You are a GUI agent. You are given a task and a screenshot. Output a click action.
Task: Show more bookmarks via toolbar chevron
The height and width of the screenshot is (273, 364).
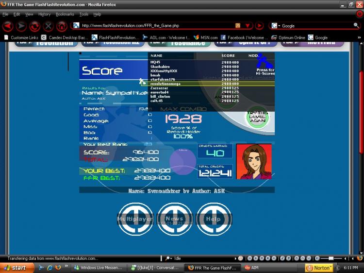359,37
